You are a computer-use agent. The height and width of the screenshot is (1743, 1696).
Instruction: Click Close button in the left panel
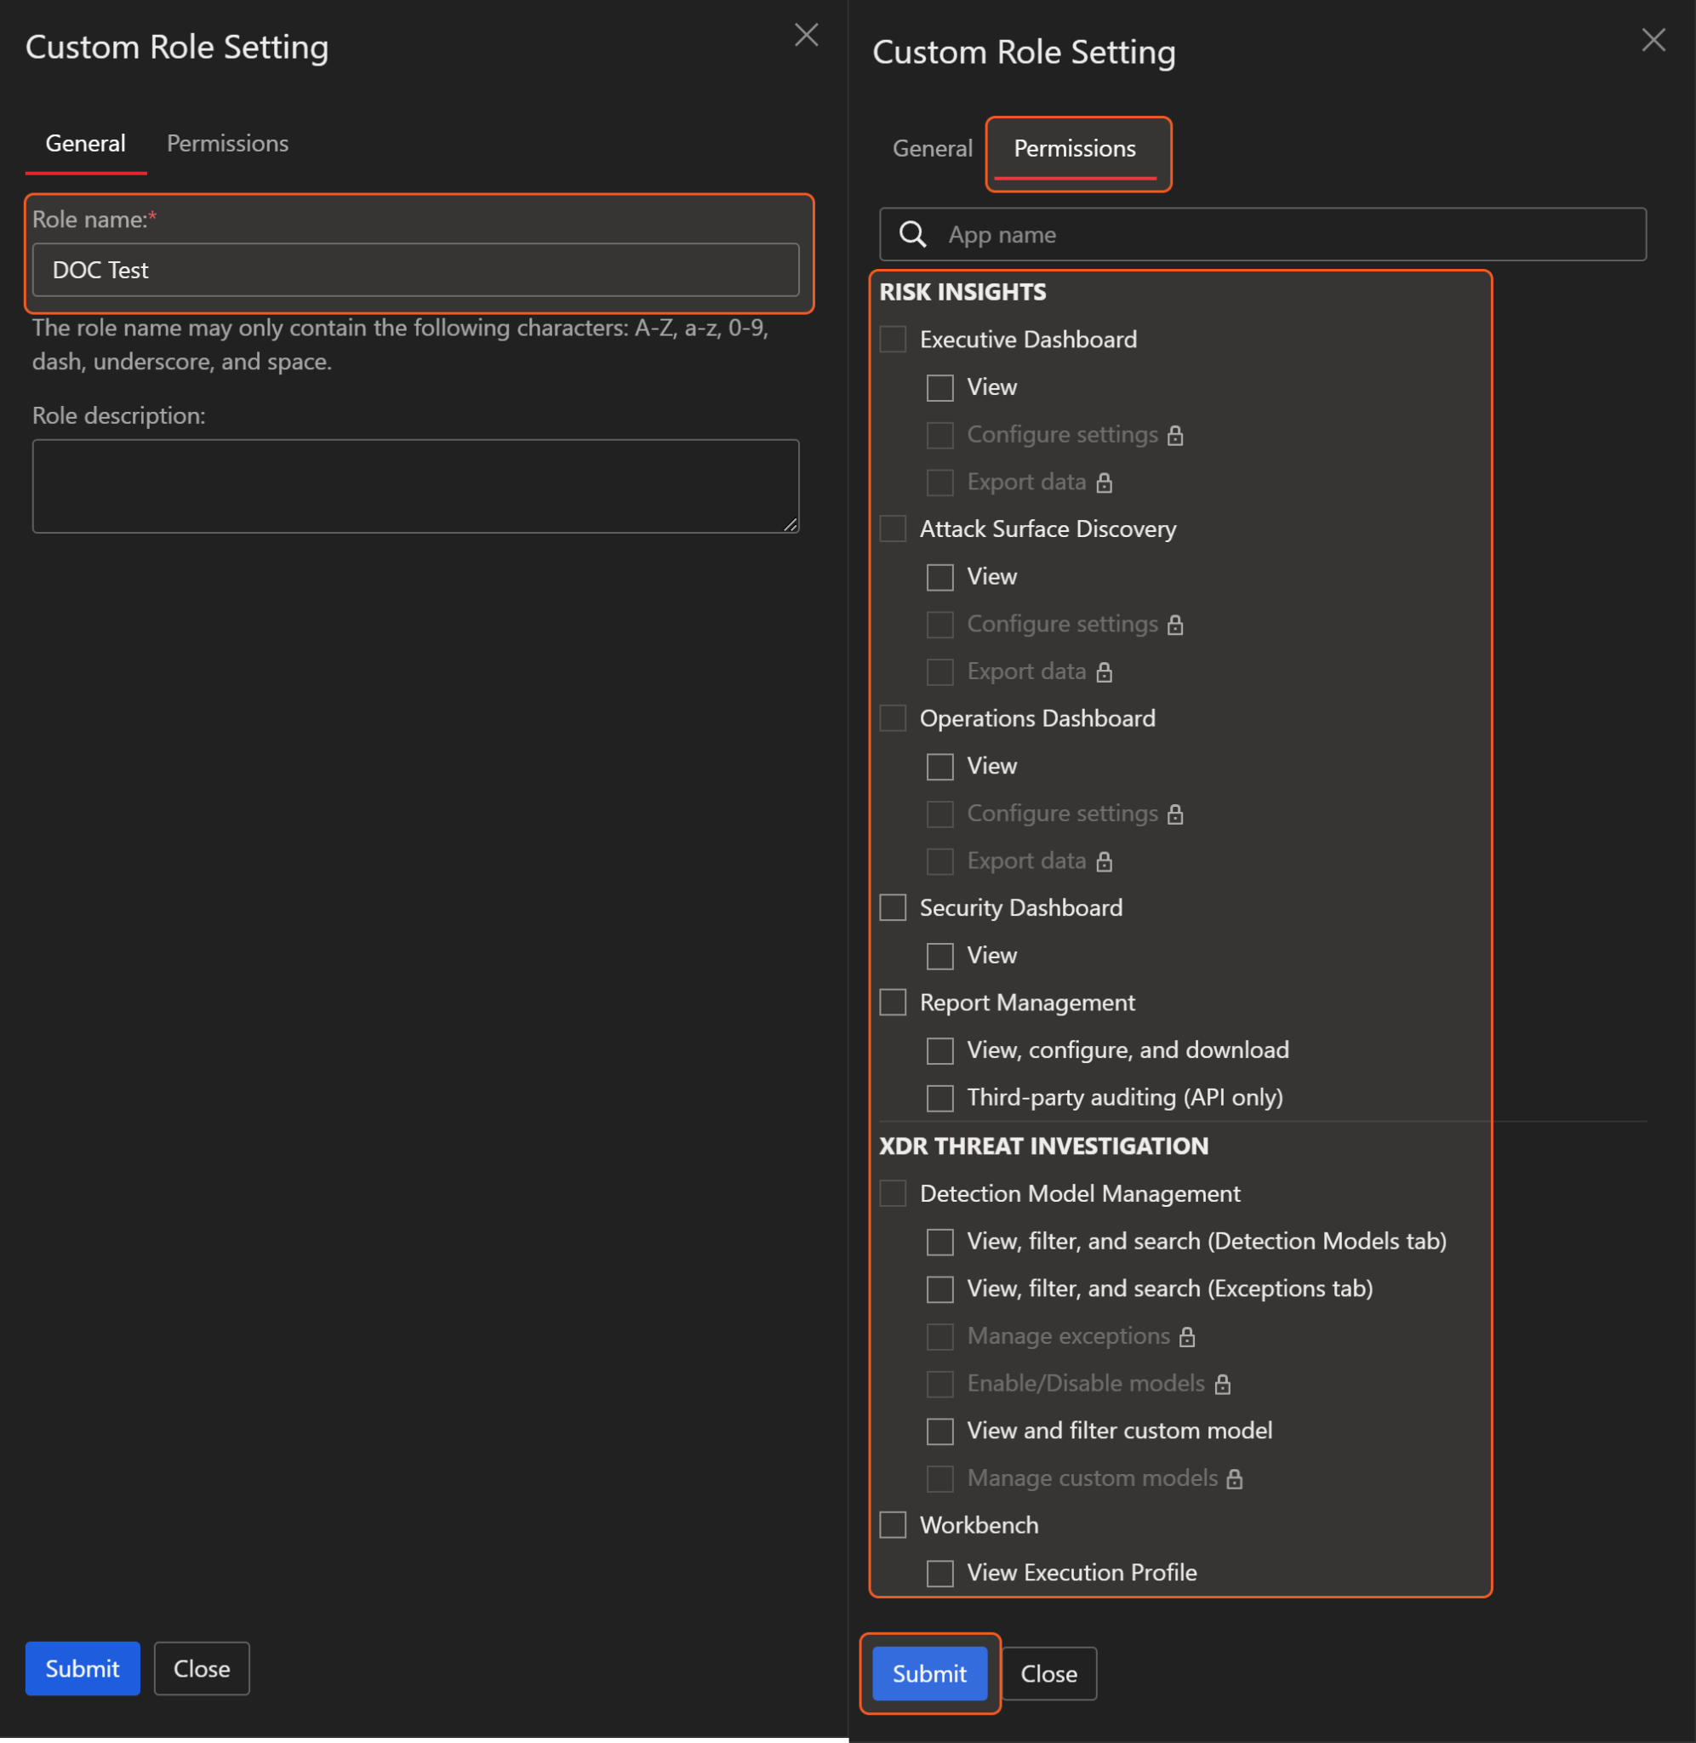click(202, 1668)
